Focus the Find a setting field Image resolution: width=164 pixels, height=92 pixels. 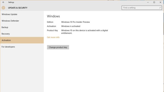(142, 8)
